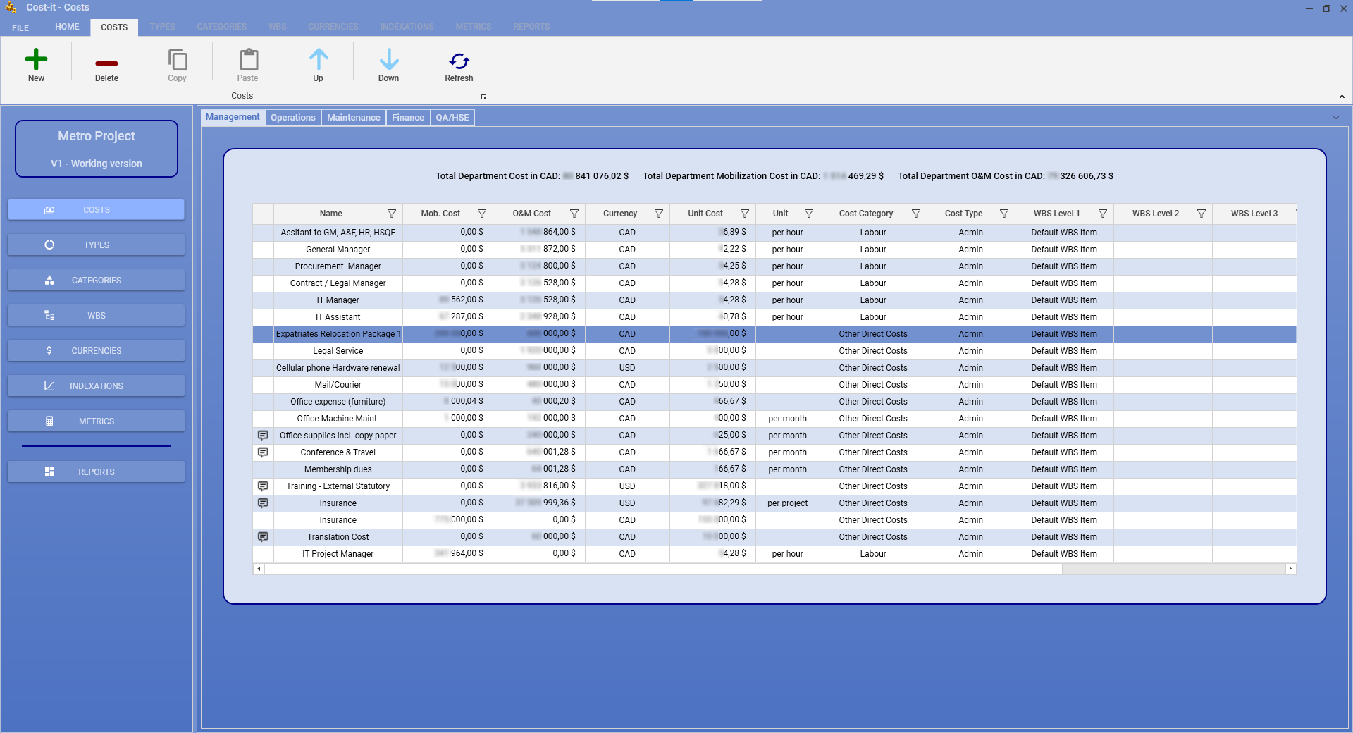Open Name column filter
This screenshot has height=733, width=1353.
pyautogui.click(x=392, y=214)
